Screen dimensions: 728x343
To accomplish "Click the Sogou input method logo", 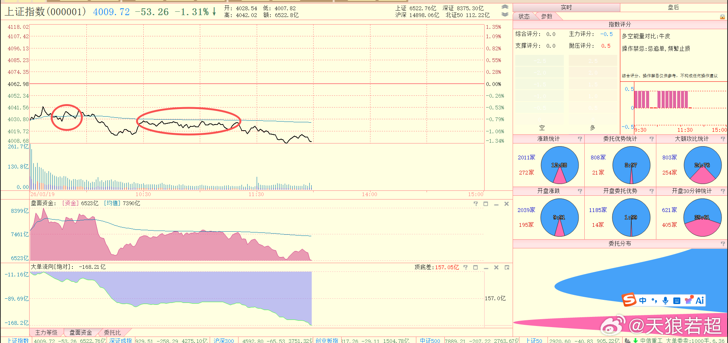I will coord(629,300).
